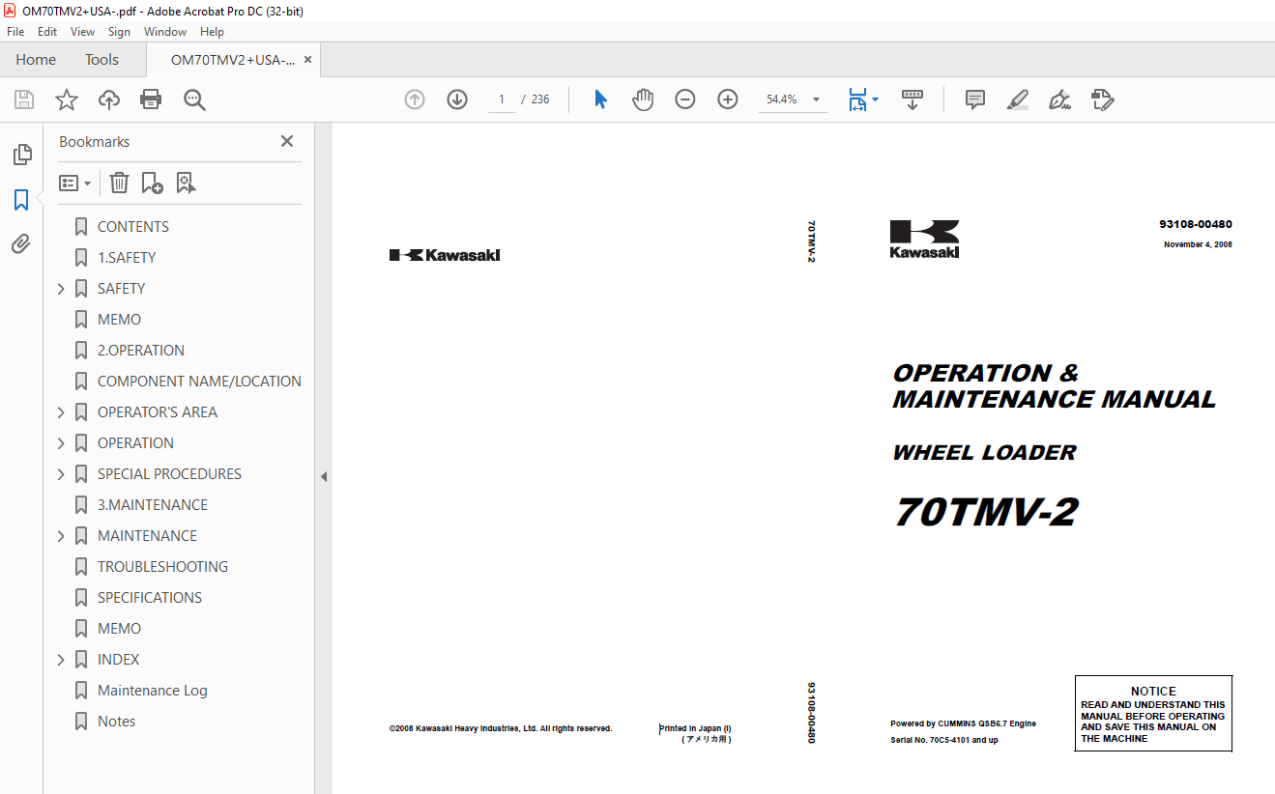Jump to 1.SAFETY bookmark
The height and width of the screenshot is (794, 1275).
point(127,258)
